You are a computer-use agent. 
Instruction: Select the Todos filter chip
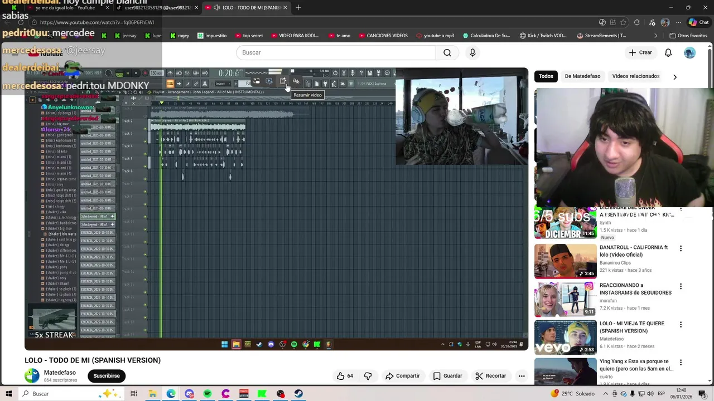click(x=546, y=76)
